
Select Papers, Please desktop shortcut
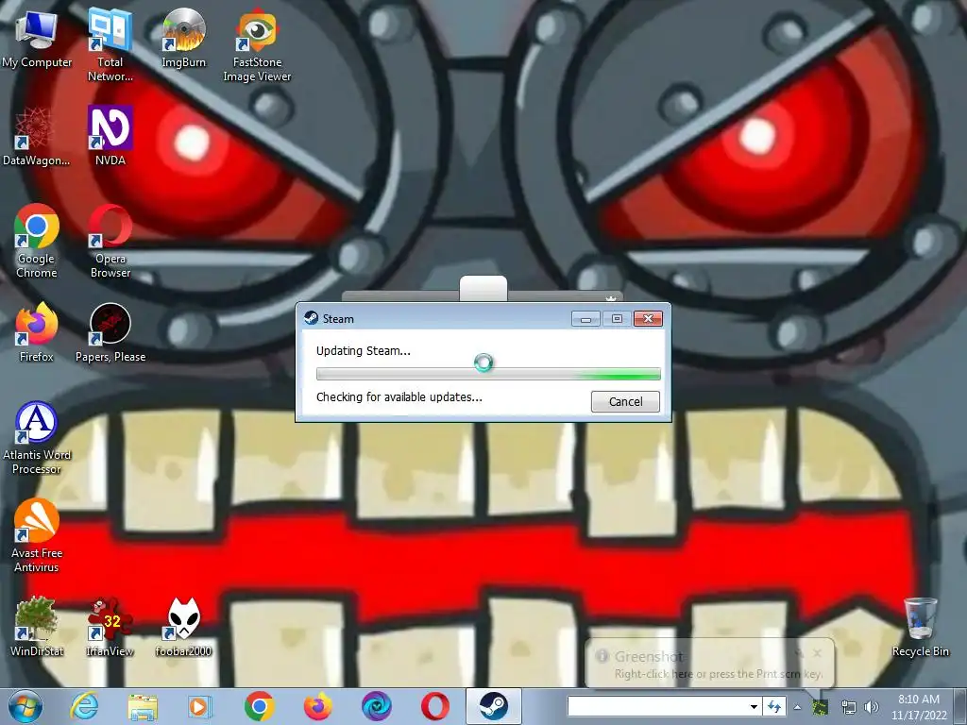tap(110, 332)
